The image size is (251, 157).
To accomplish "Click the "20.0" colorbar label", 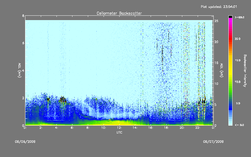I will tap(238, 39).
